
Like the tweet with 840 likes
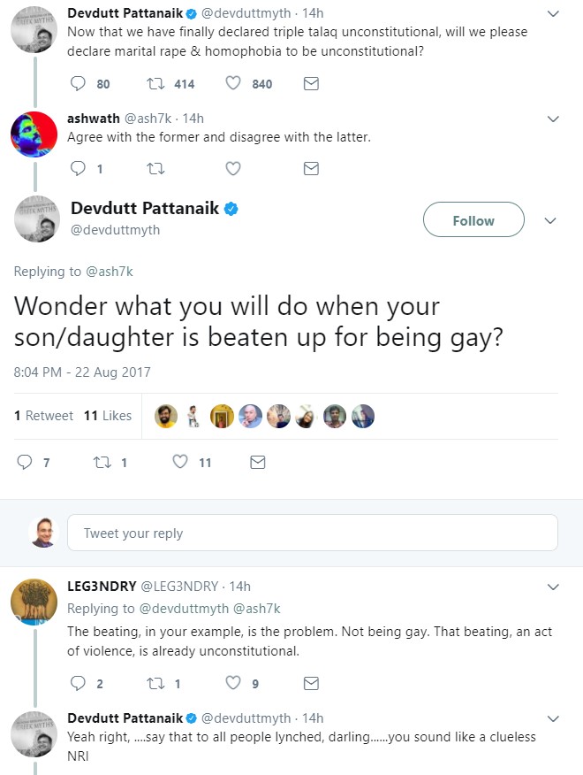tap(233, 84)
